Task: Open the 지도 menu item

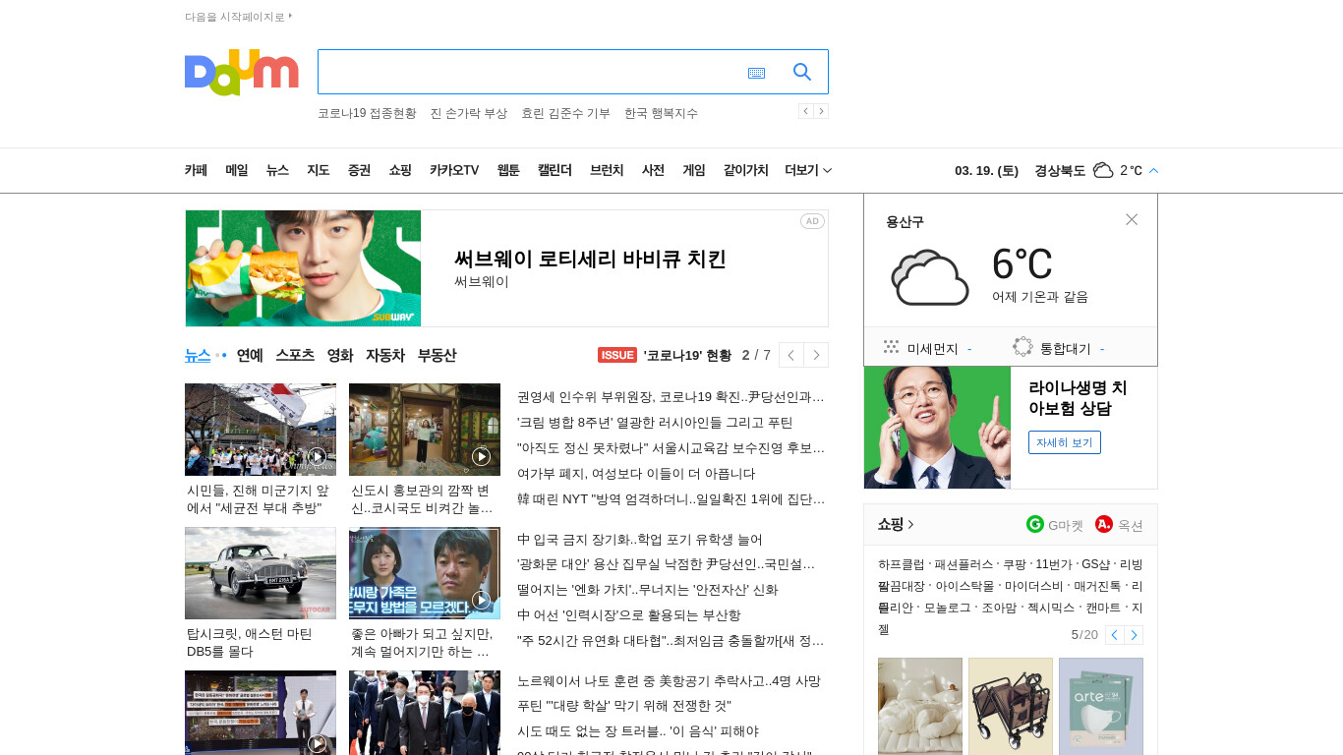Action: (x=318, y=170)
